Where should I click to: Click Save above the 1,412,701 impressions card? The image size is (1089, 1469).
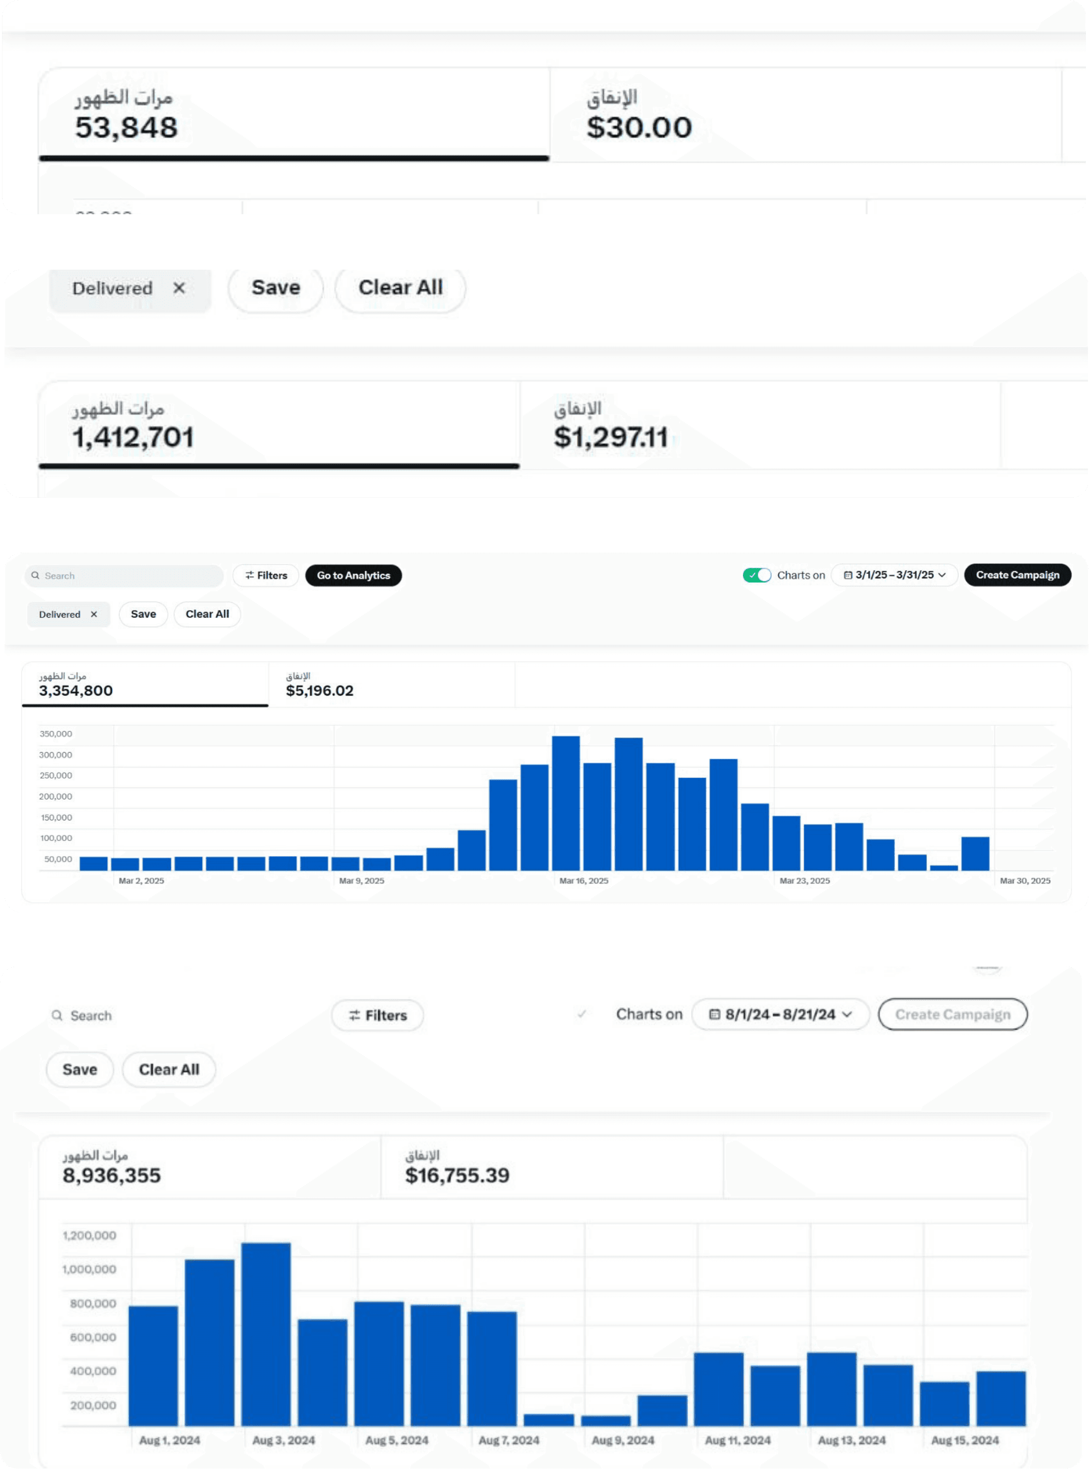[x=276, y=288]
